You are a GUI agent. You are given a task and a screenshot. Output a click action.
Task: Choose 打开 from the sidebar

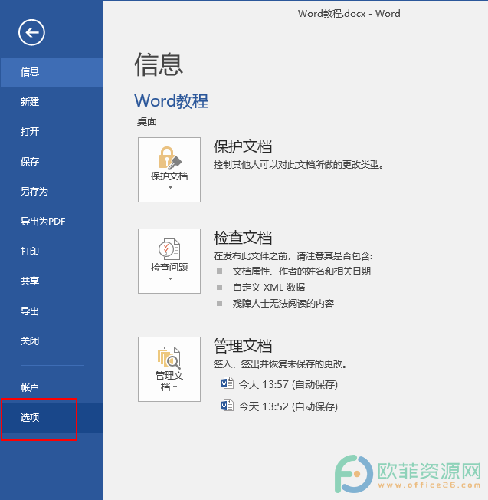point(51,131)
